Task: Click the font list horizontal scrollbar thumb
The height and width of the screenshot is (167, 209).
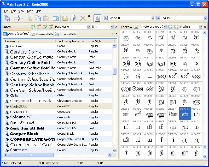Action: coord(31,155)
